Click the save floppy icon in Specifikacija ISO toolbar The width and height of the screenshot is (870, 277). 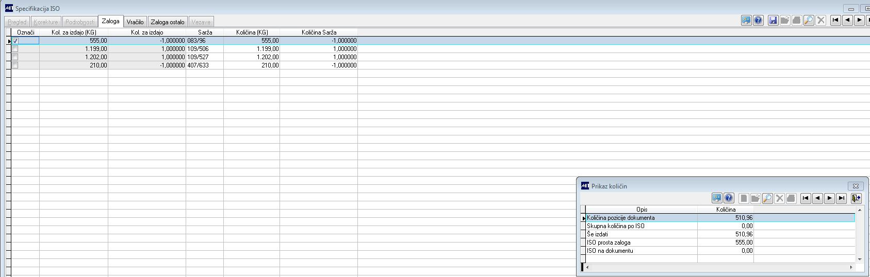tap(773, 21)
